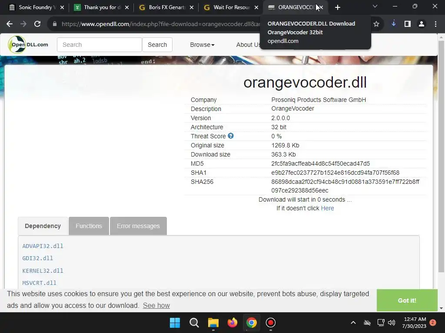Open the KERNEL32.dll dependency link
Viewport: 445px width, 333px height.
pos(43,271)
